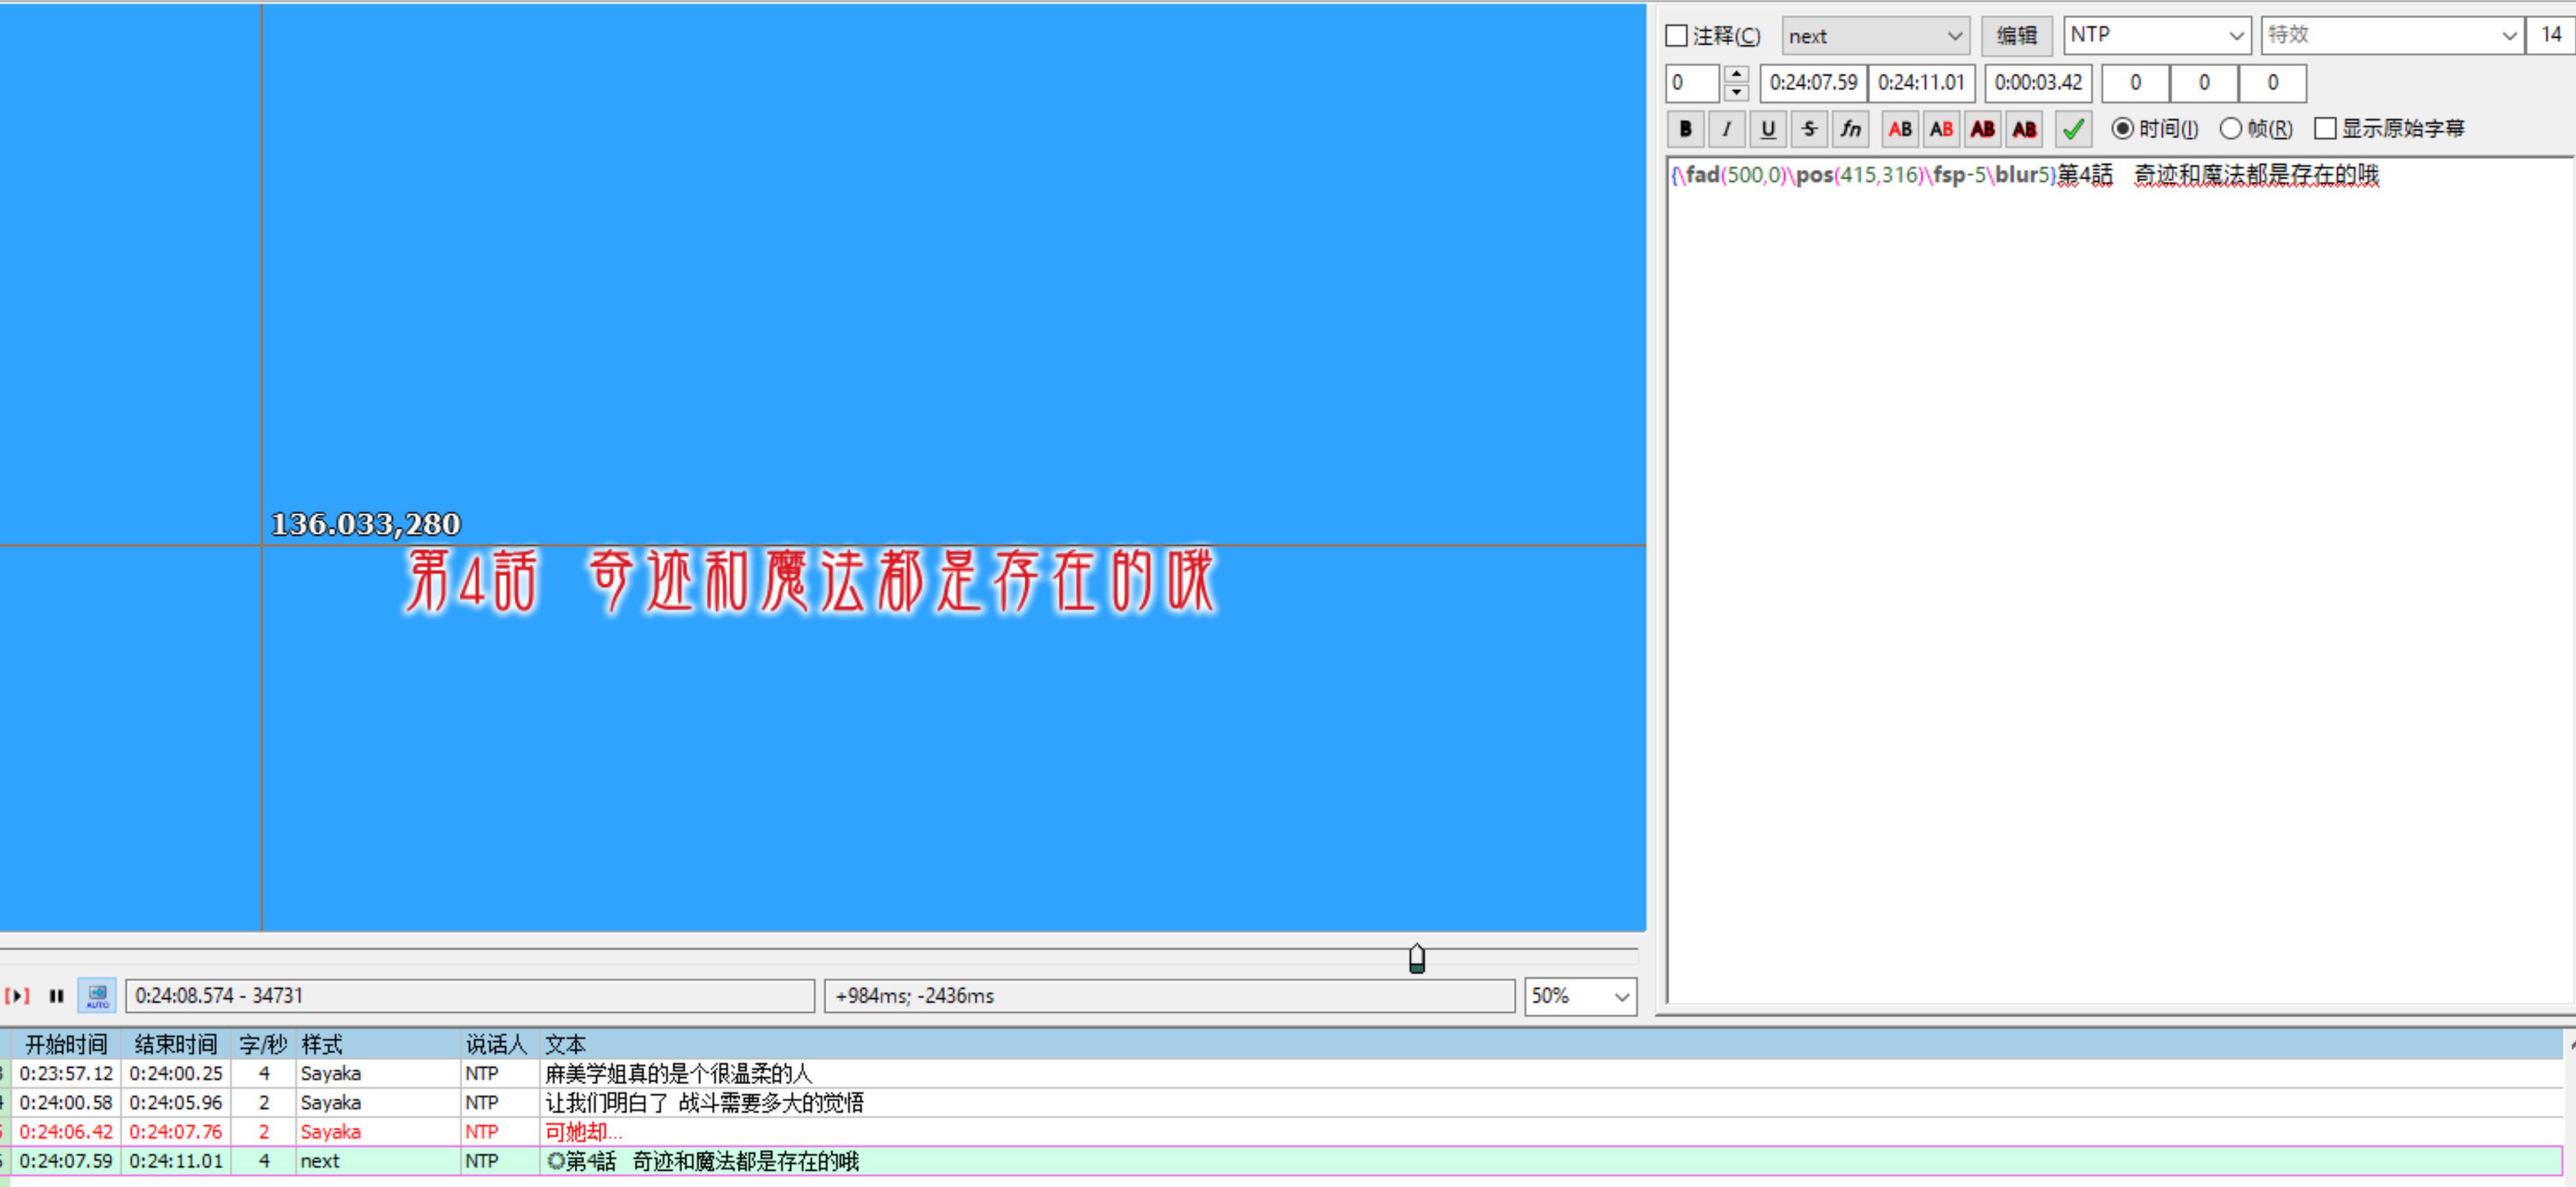Enable the 注释 comment checkbox

point(1677,36)
